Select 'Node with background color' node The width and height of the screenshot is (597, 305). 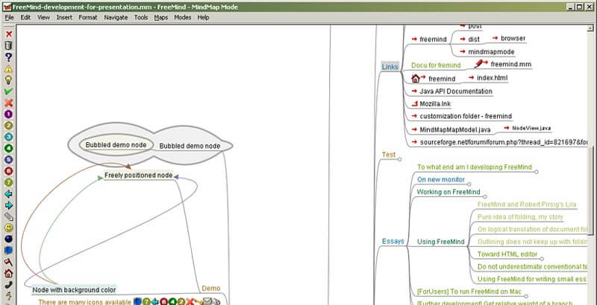click(x=74, y=289)
